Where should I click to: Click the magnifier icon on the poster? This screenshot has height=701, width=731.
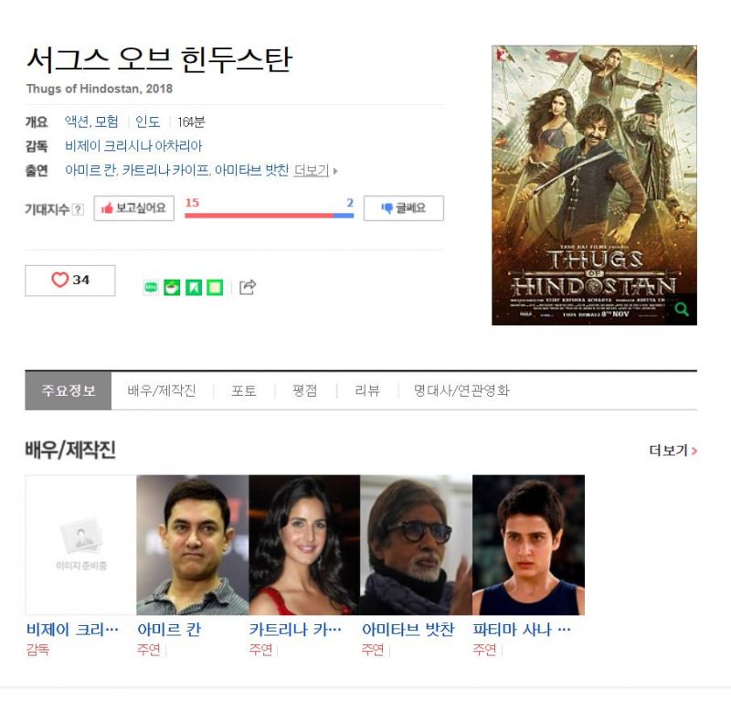click(x=682, y=309)
